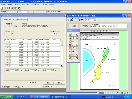The height and width of the screenshot is (99, 132).
Task: Switch to 一太郎 taskbar window button
Action: pyautogui.click(x=40, y=97)
